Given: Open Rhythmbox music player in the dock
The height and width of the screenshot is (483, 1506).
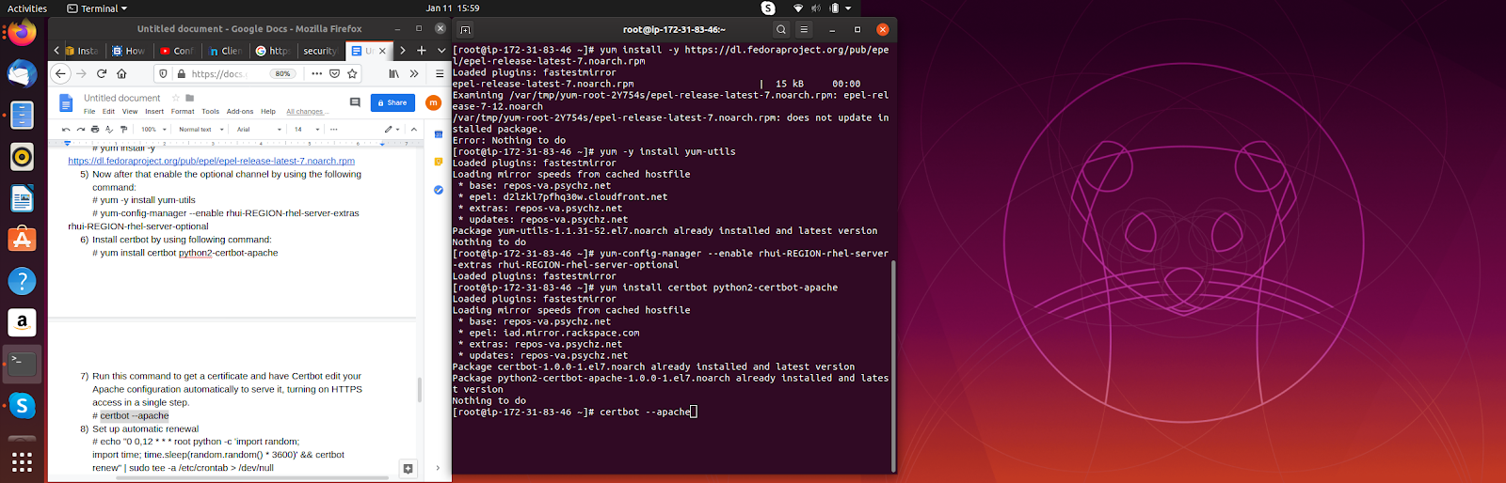Looking at the screenshot, I should pos(22,157).
